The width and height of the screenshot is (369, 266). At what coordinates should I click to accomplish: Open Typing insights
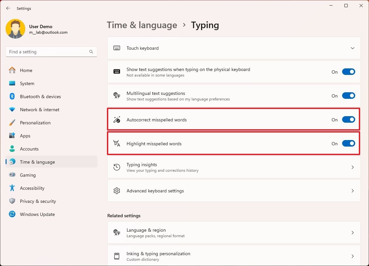(x=234, y=167)
